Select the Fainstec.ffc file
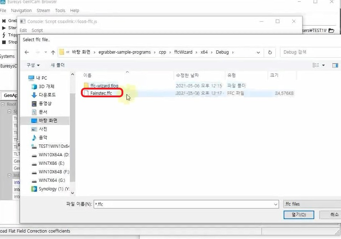Viewport: 341px width, 239px height. click(101, 93)
